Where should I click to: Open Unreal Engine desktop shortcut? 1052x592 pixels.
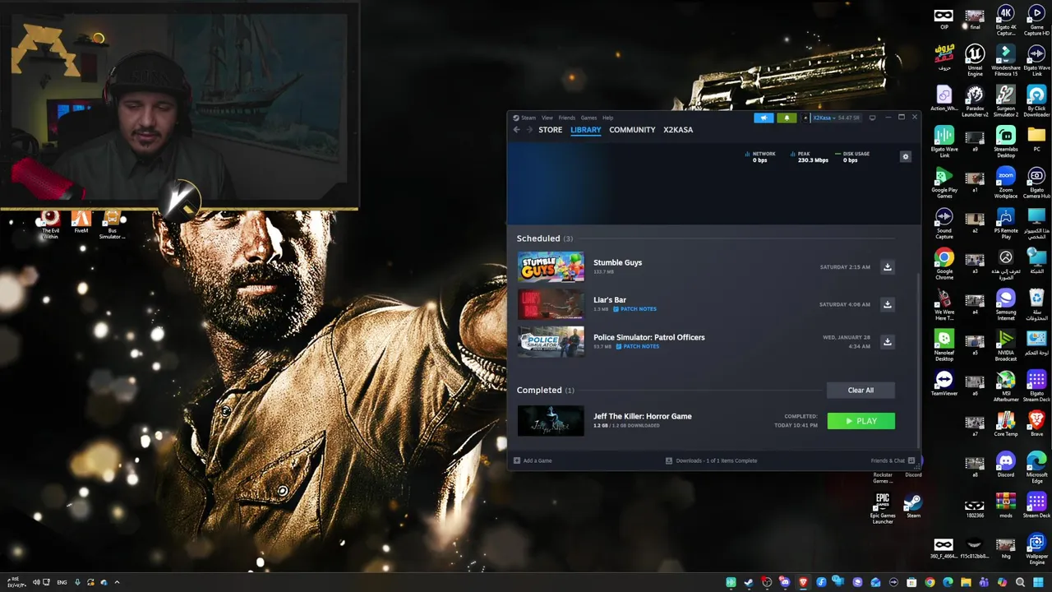coord(975,60)
